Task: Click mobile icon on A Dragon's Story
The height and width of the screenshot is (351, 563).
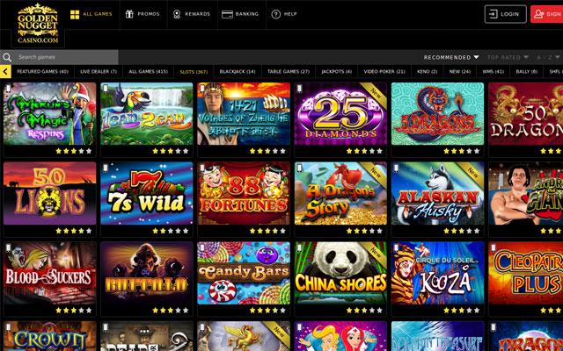Action: point(299,168)
